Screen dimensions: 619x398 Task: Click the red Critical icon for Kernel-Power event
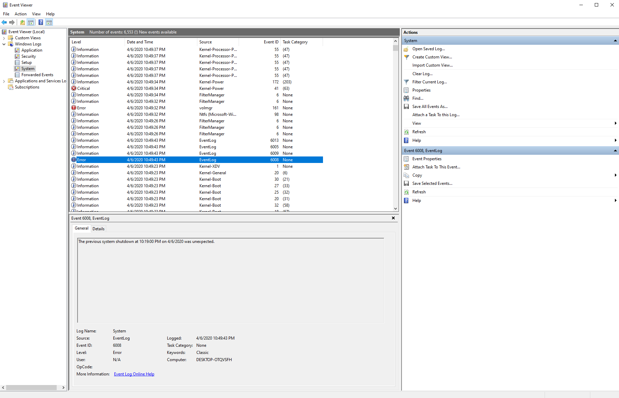click(74, 88)
